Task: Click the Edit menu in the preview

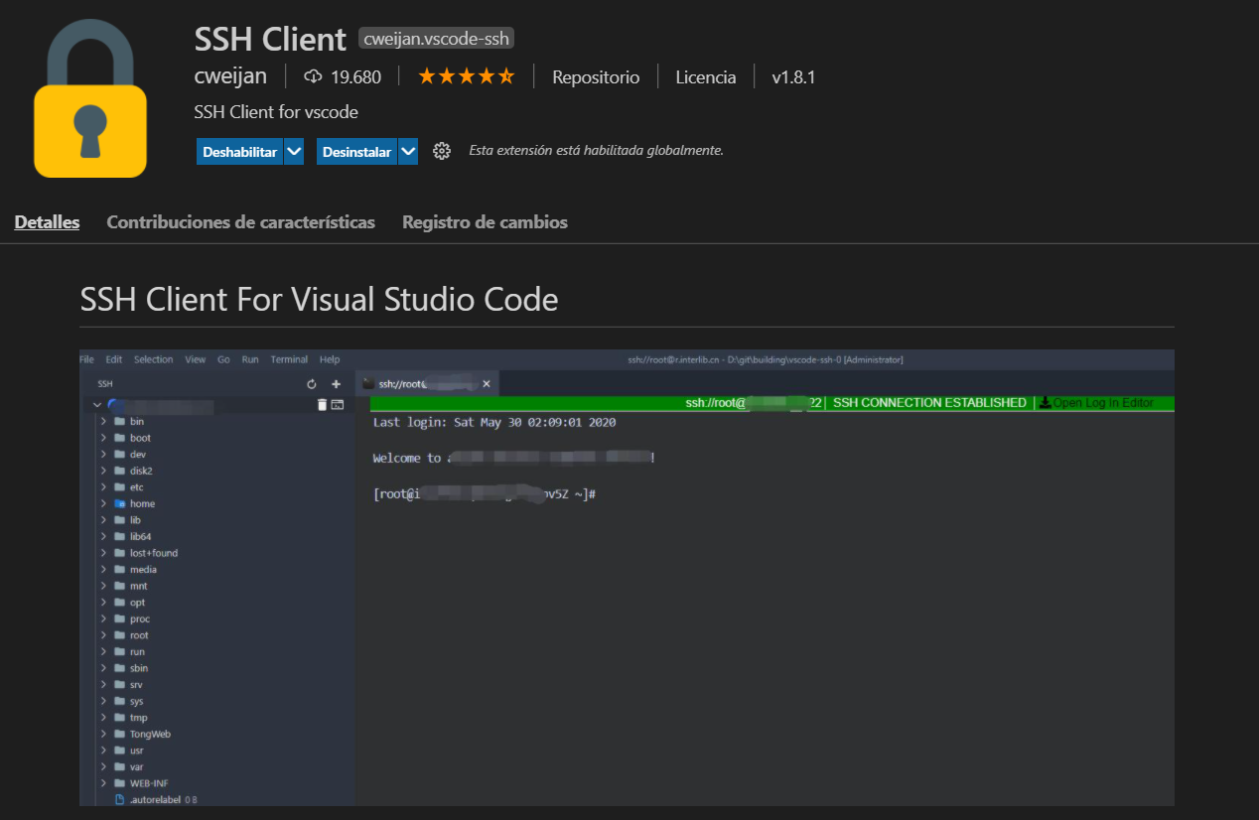Action: click(x=114, y=359)
